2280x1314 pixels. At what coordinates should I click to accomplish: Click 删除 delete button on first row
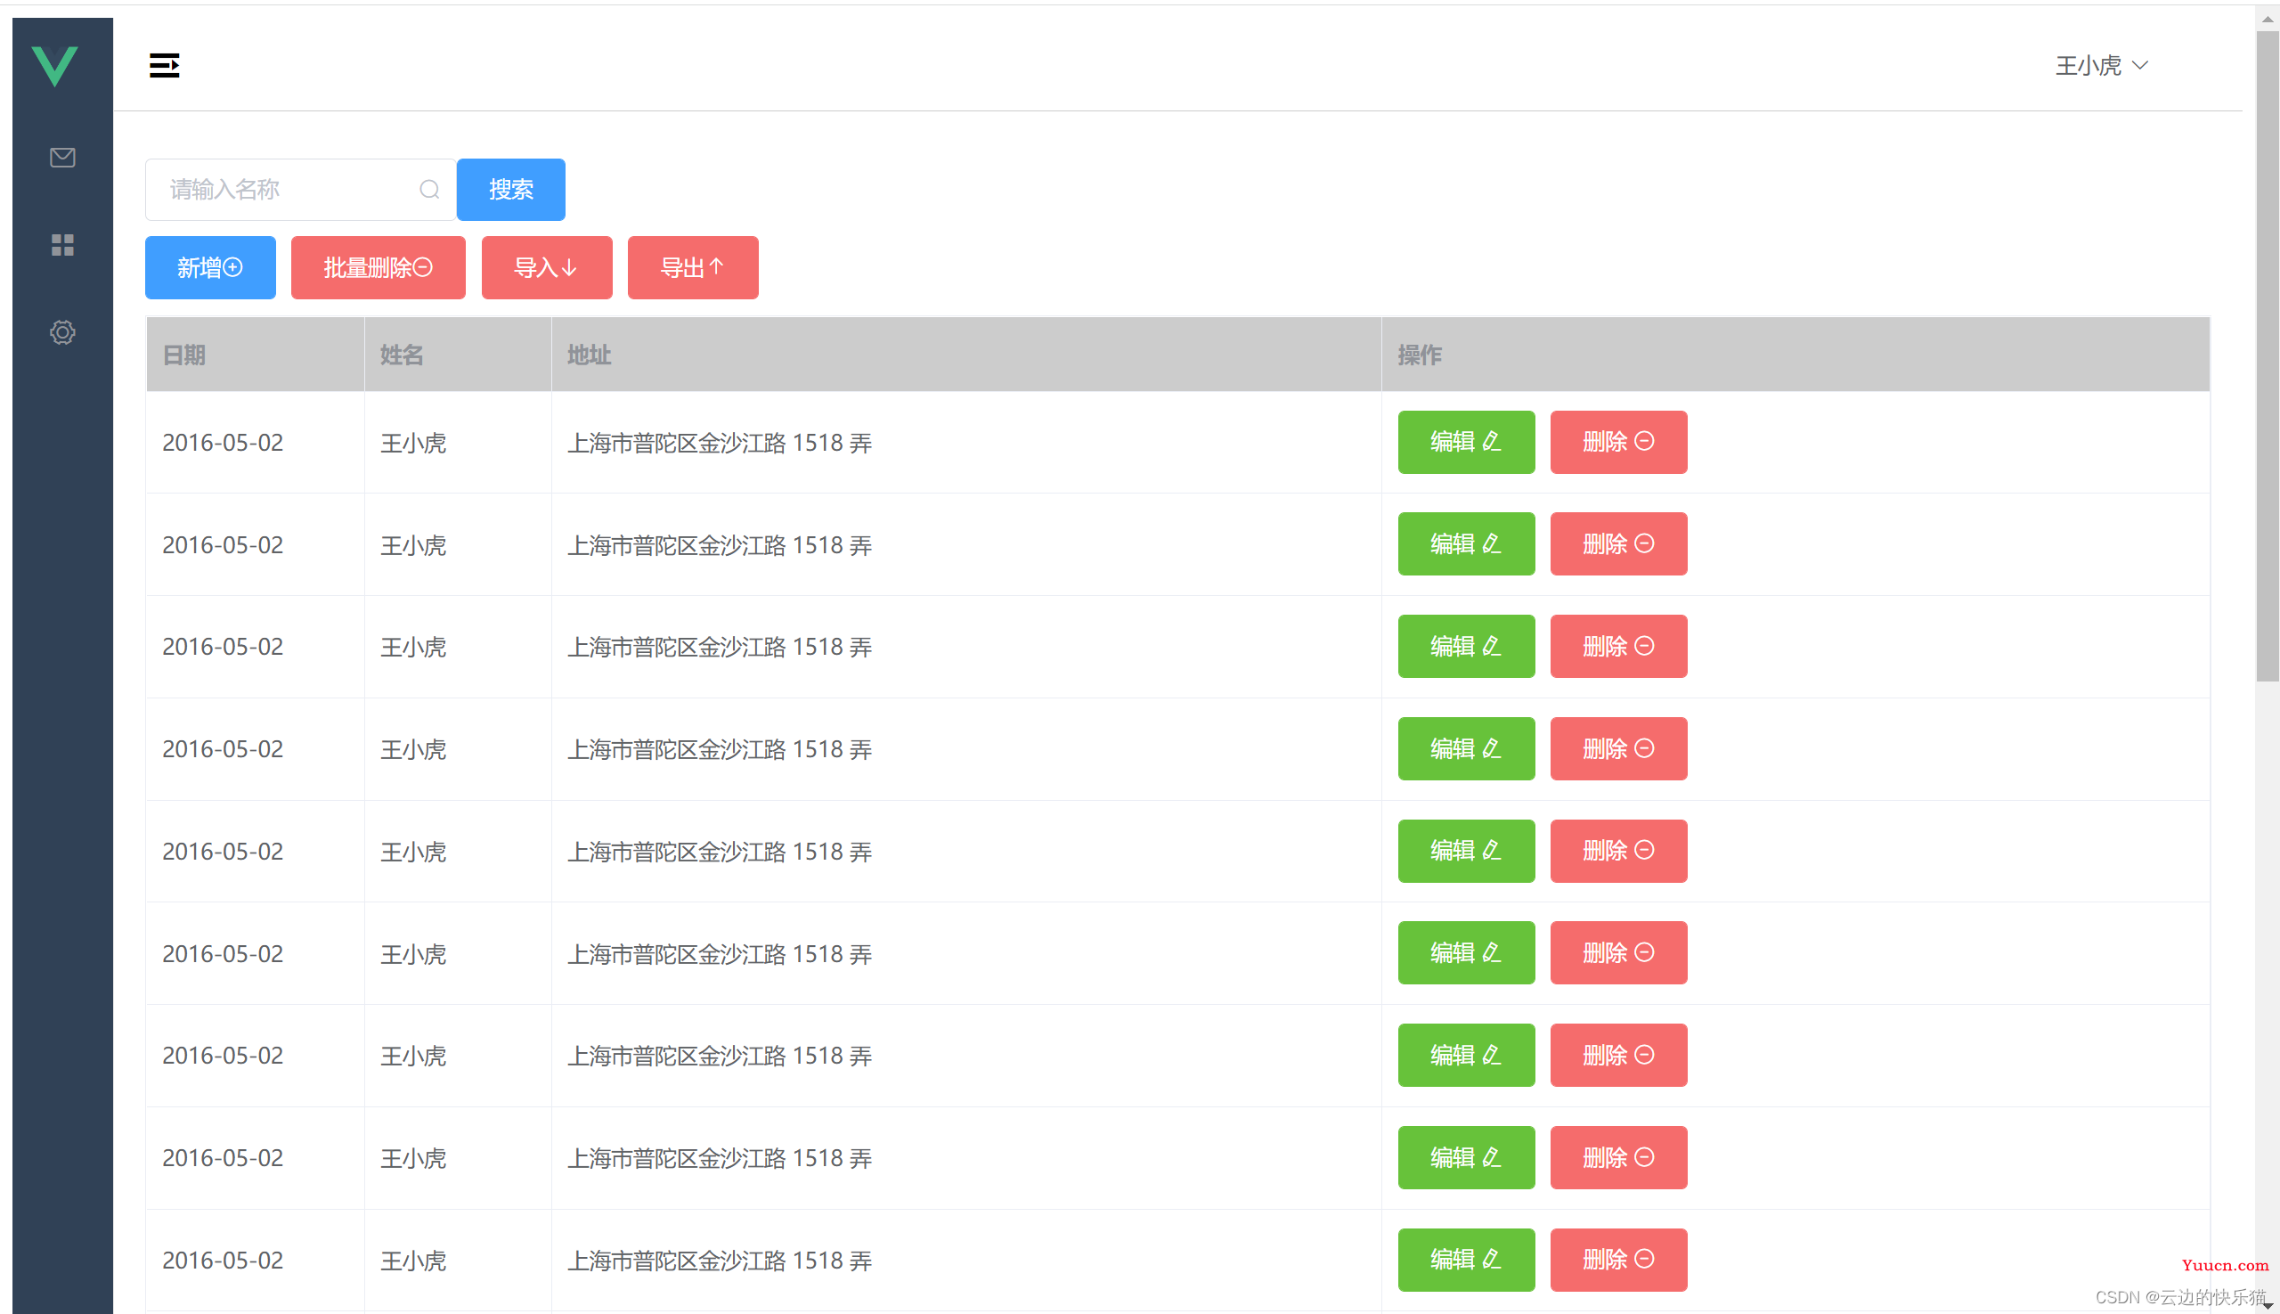[x=1619, y=442]
